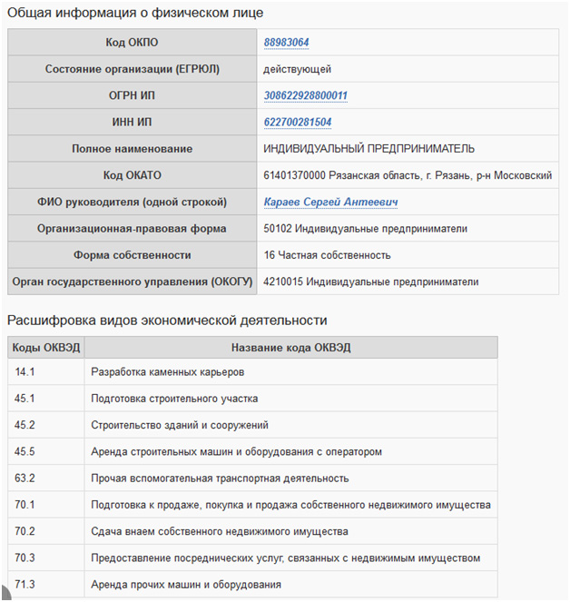Click the 'Организационная-правовая форма' label cell
The width and height of the screenshot is (570, 602).
coord(133,228)
